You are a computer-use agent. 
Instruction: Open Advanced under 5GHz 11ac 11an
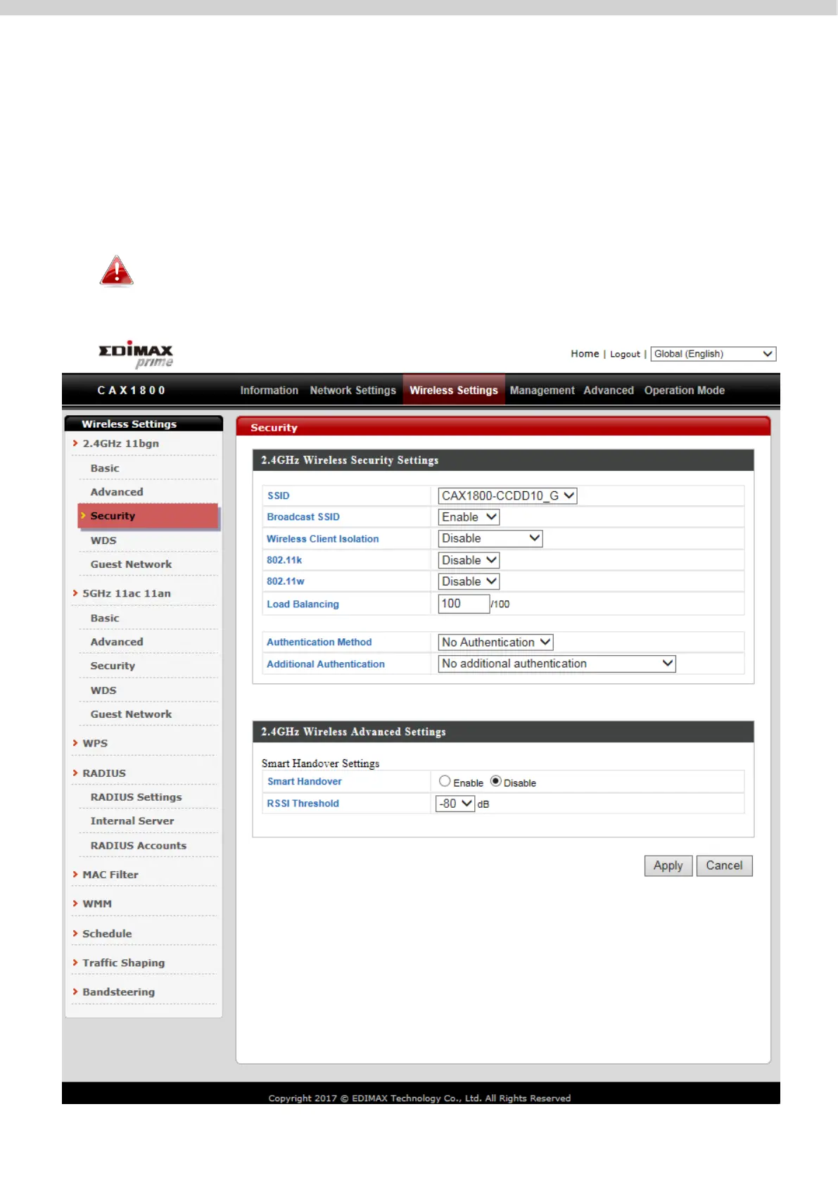pos(117,642)
